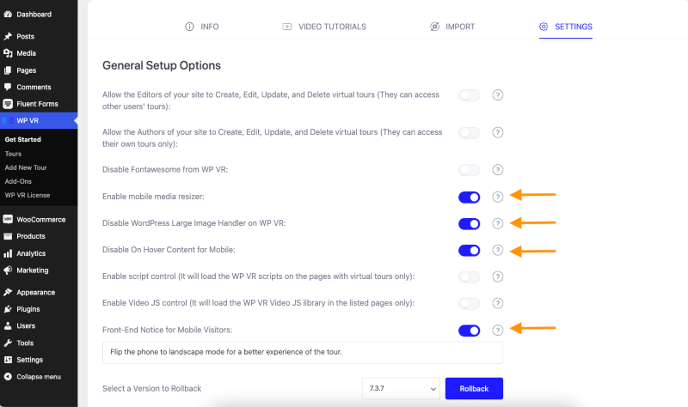The image size is (688, 407).
Task: Open the rollback version dropdown
Action: coord(401,389)
